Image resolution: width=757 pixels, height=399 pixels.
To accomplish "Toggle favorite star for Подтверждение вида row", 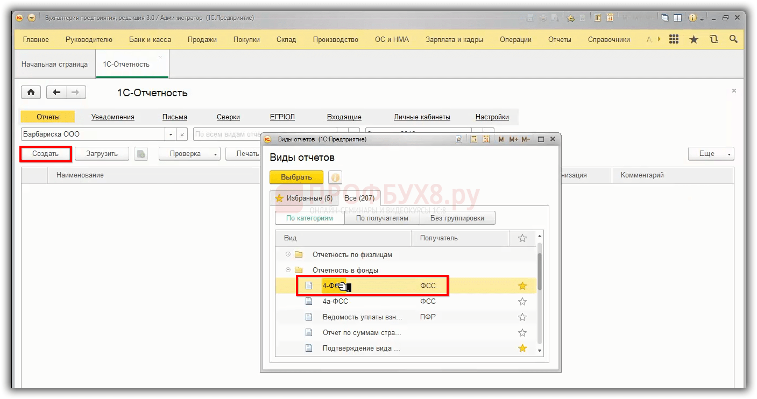I will pyautogui.click(x=522, y=348).
